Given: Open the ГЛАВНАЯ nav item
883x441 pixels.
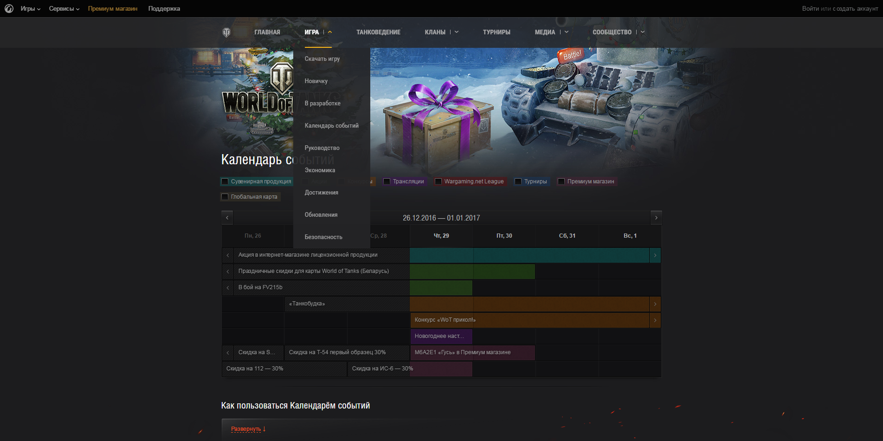Looking at the screenshot, I should click(267, 32).
